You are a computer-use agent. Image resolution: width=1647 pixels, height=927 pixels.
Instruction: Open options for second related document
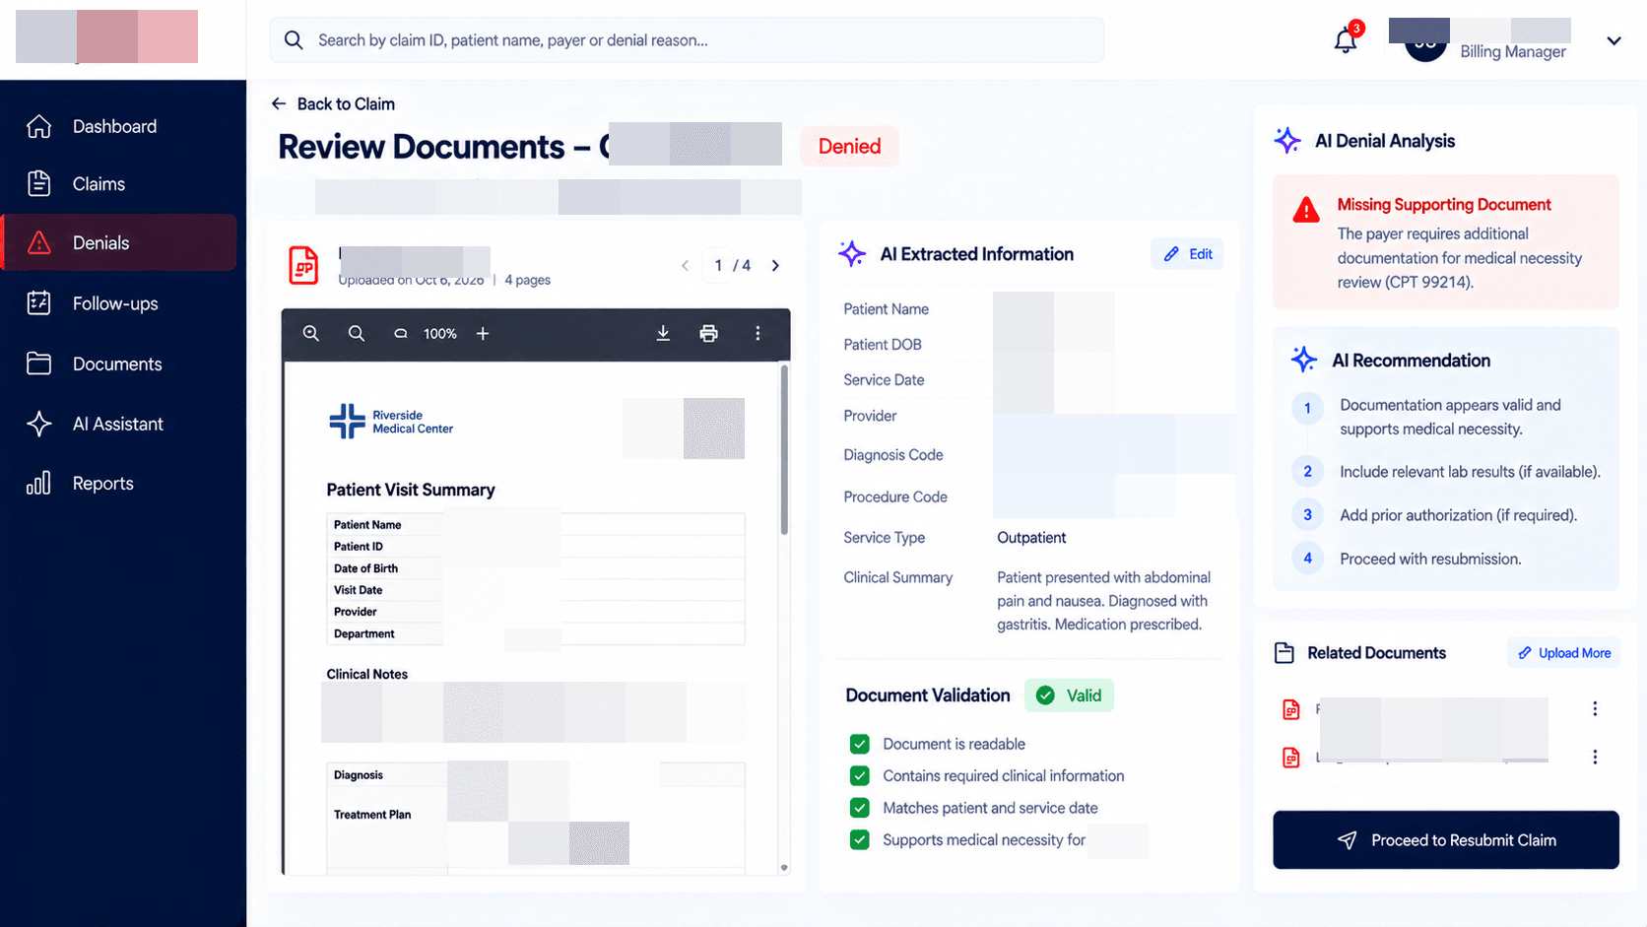[1595, 758]
